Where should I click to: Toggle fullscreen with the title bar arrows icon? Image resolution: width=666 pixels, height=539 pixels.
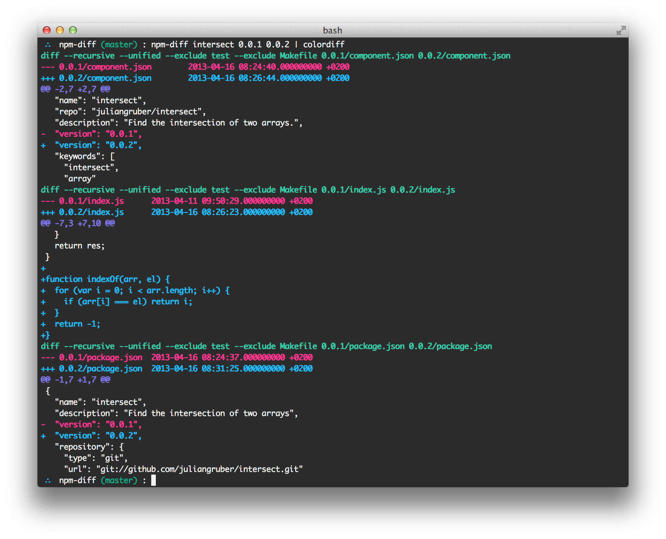[621, 31]
